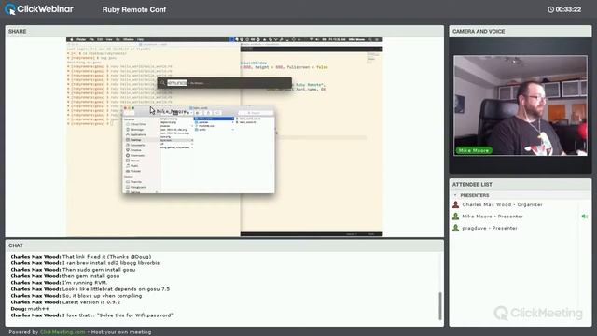Click message 'Latest version is 0.9.2'

[x=91, y=302]
